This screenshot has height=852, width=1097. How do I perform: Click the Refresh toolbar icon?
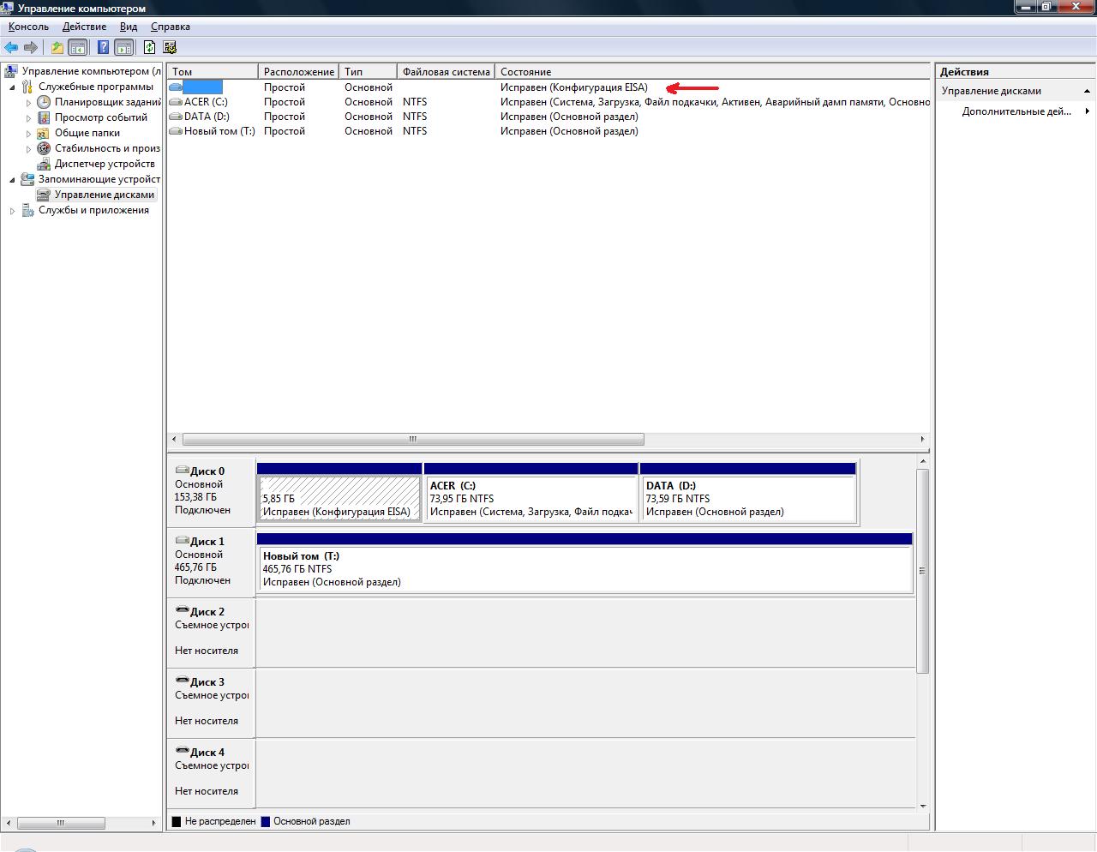(x=150, y=48)
